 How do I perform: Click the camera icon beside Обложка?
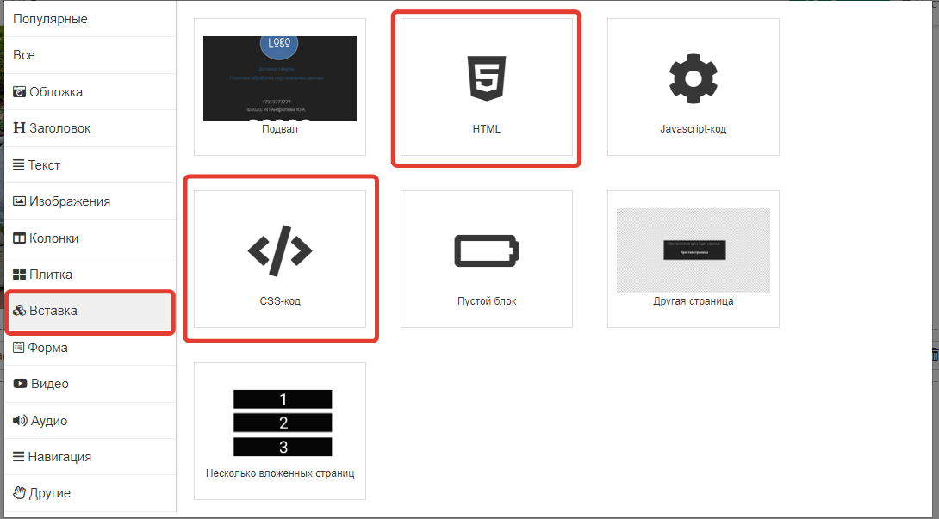[x=19, y=91]
